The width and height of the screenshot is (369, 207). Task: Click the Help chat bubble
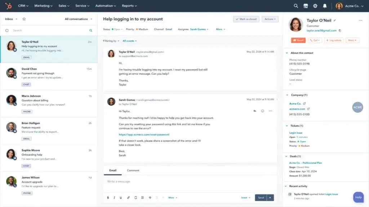(358, 197)
